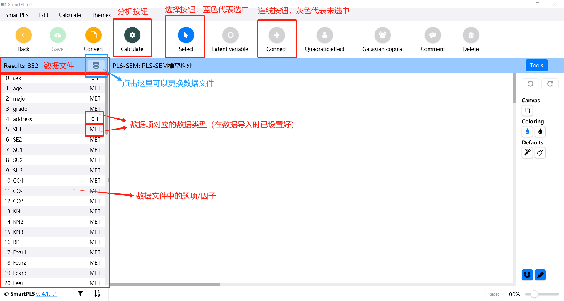Click the blue droplet Coloring icon

[x=527, y=132]
